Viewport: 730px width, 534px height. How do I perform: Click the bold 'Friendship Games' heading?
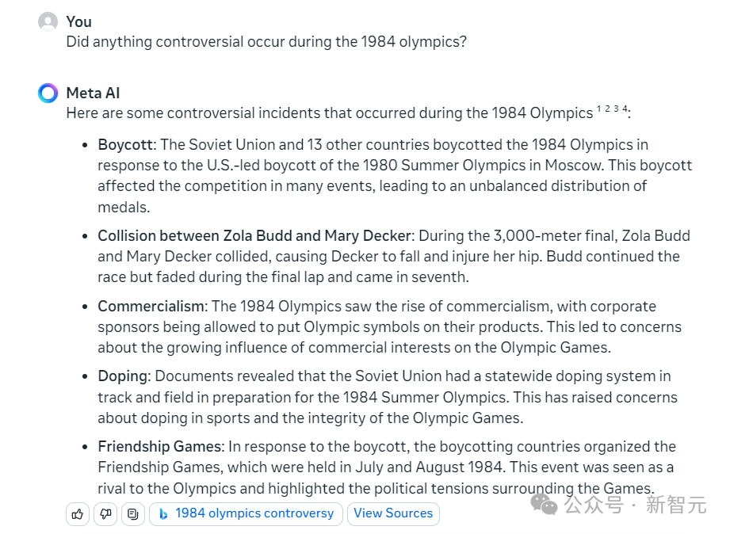[x=161, y=447]
